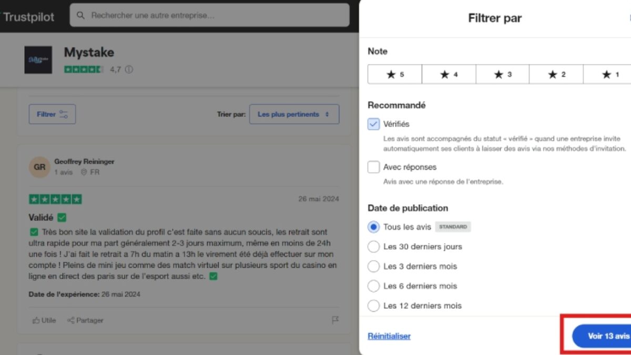This screenshot has height=355, width=631.
Task: Click the Mystake company logo thumbnail
Action: (x=38, y=59)
